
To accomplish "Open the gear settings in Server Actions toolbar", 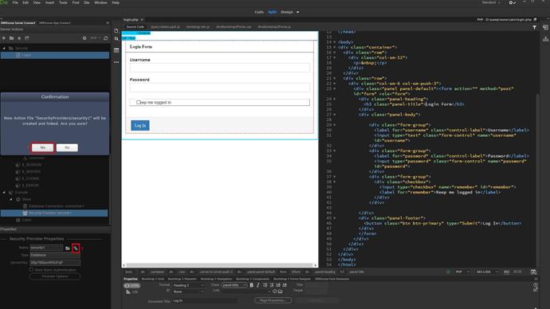I will point(84,38).
